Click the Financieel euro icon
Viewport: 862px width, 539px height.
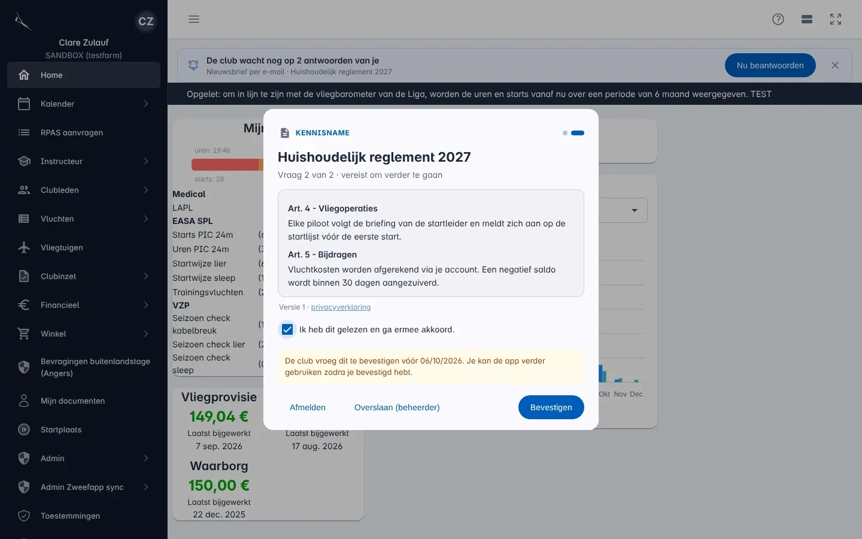coord(24,305)
